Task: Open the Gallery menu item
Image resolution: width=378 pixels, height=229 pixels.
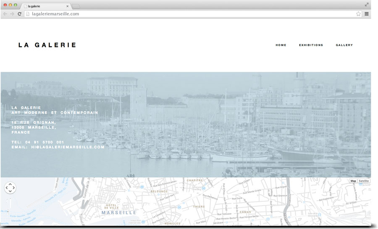Action: [344, 45]
